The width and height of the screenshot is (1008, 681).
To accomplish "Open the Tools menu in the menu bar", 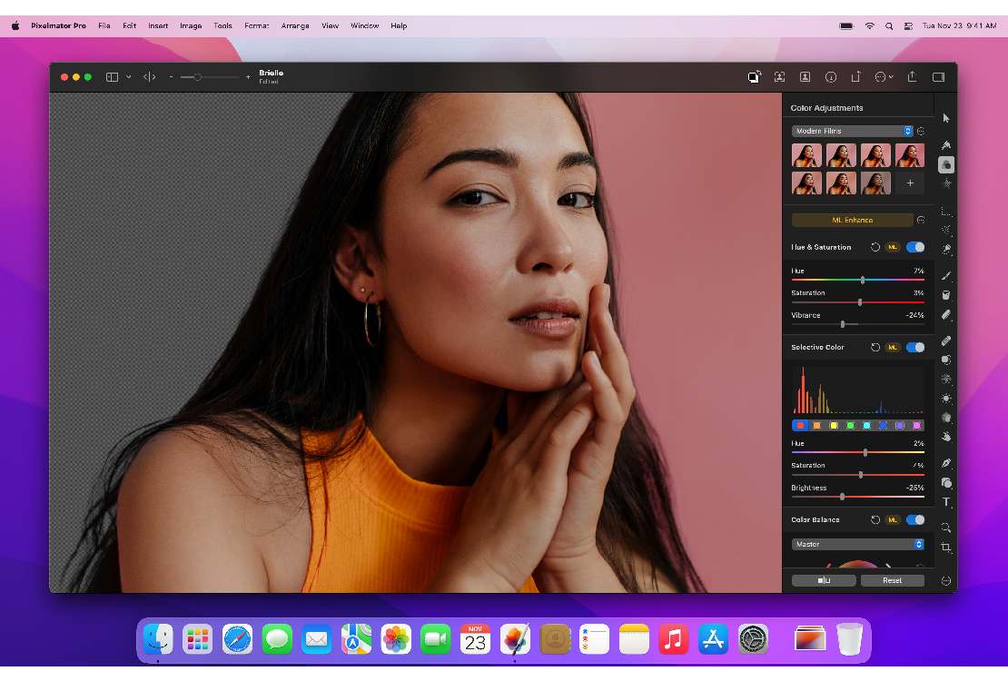I will (222, 25).
